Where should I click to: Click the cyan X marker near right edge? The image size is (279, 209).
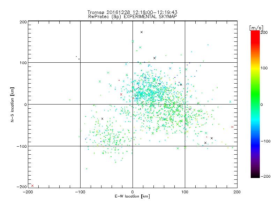[x=230, y=102]
